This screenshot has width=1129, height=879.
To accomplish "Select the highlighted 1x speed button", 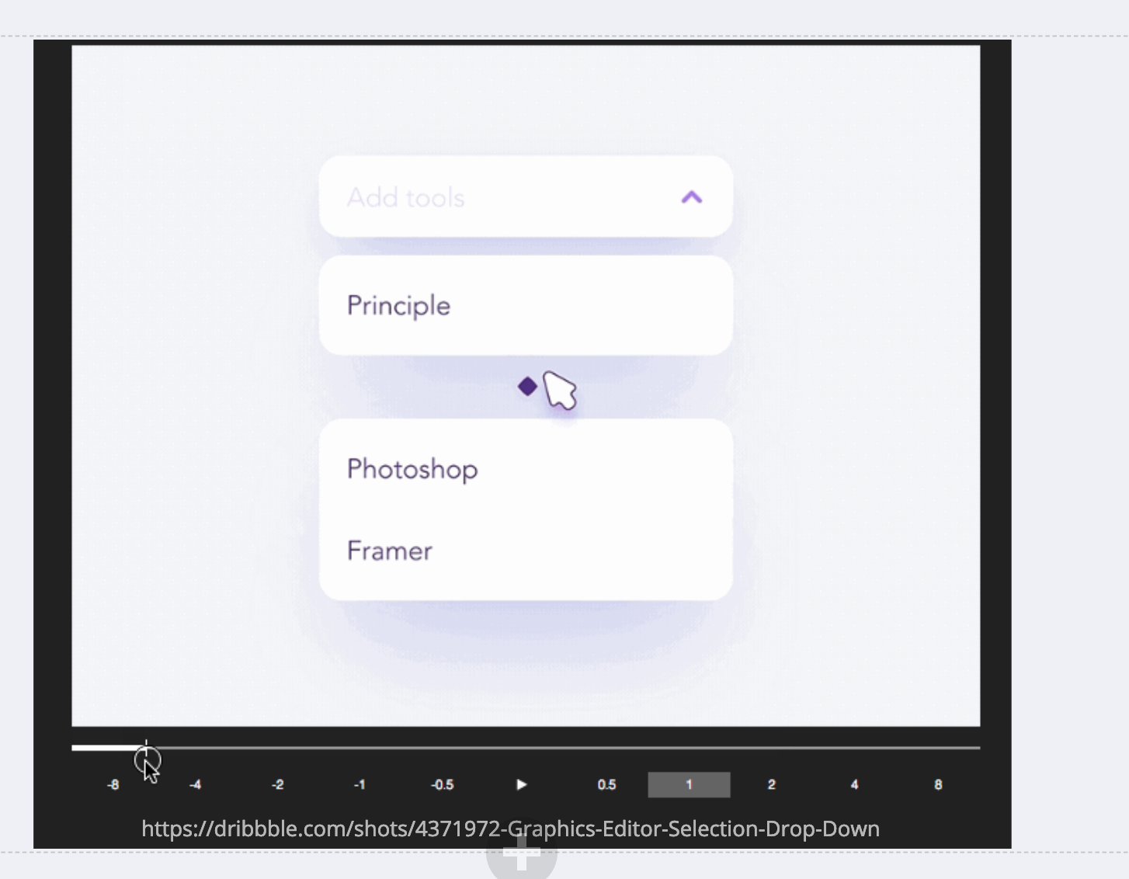I will (x=689, y=784).
